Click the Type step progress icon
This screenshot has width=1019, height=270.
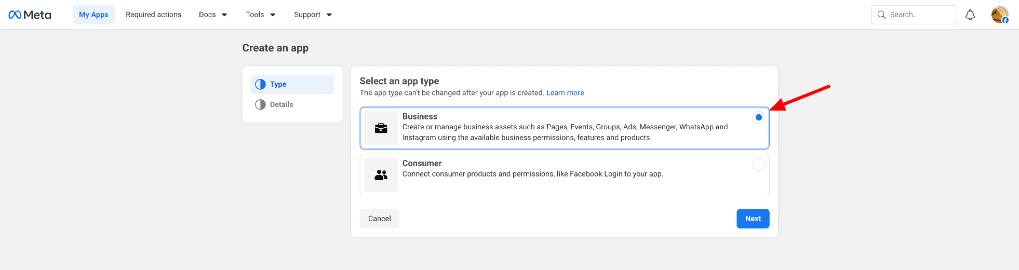point(260,84)
